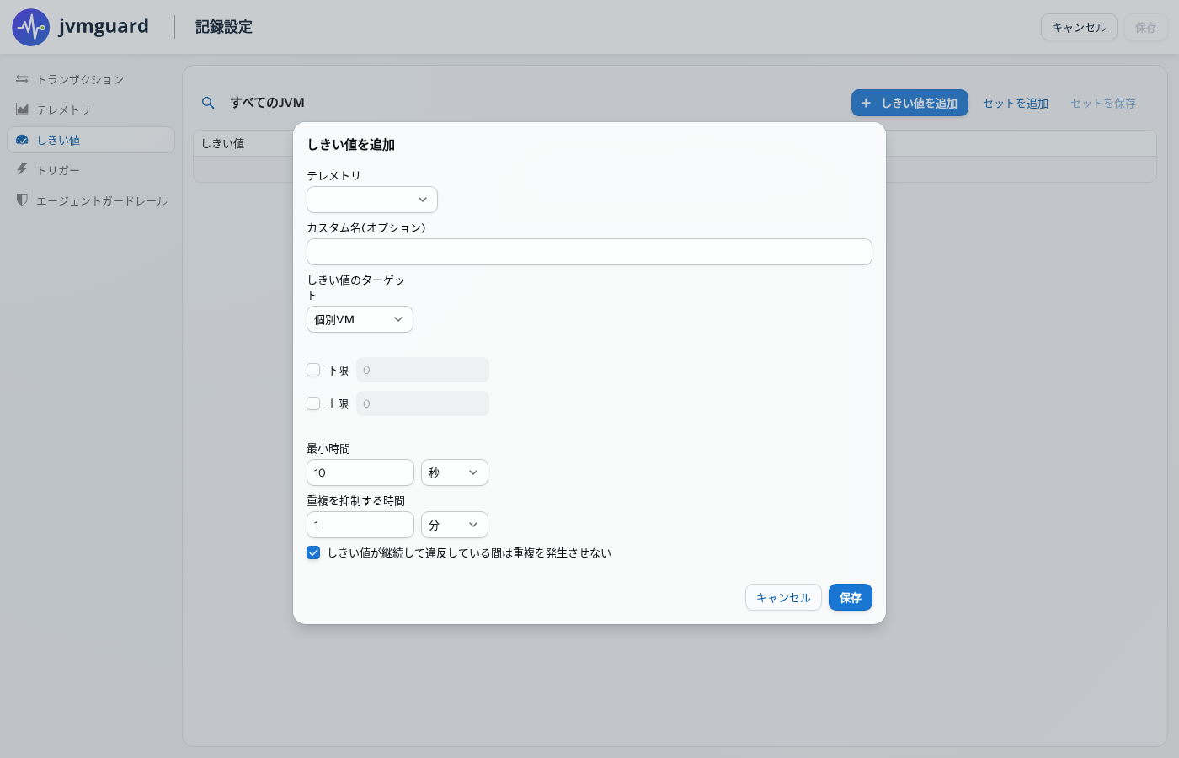1179x758 pixels.
Task: Open the 個別VM target dropdown
Action: [x=360, y=319]
